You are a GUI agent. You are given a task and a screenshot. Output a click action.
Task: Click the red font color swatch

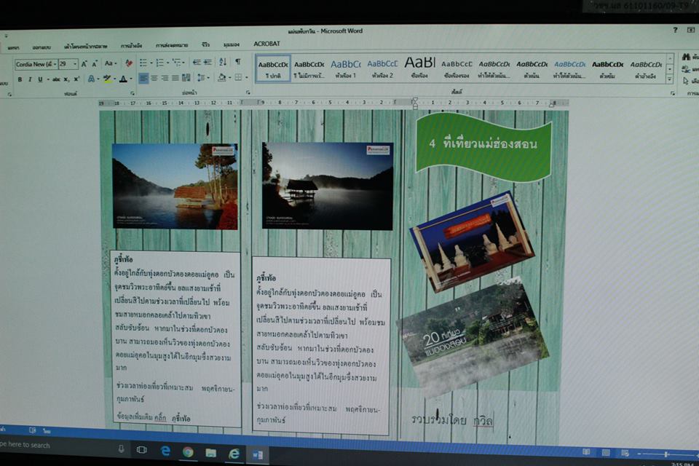122,79
